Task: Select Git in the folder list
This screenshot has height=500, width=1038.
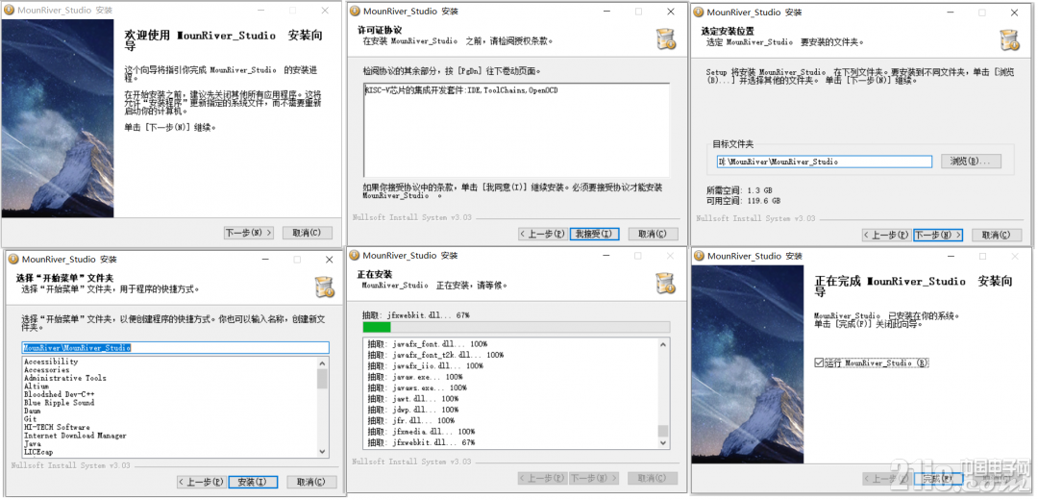Action: pos(31,418)
